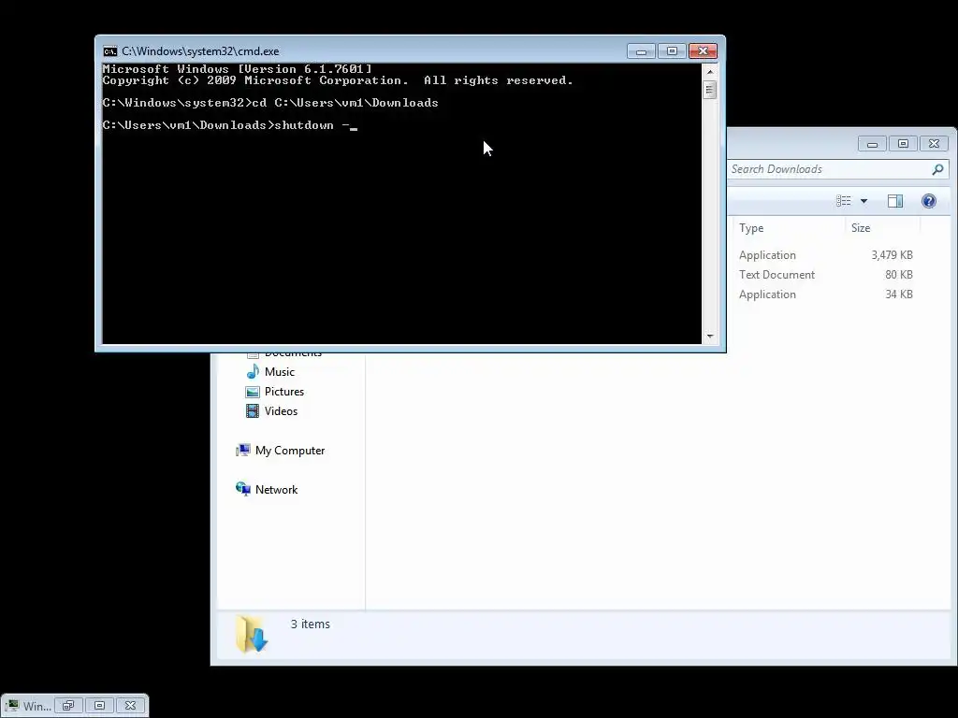
Task: Open Network icon in navigation pane
Action: click(242, 490)
